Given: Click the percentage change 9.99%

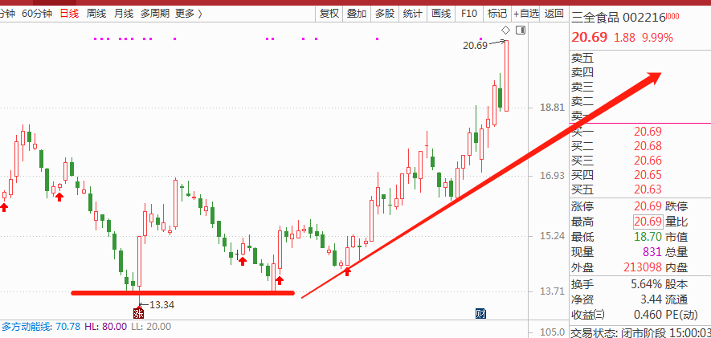Looking at the screenshot, I should point(657,38).
